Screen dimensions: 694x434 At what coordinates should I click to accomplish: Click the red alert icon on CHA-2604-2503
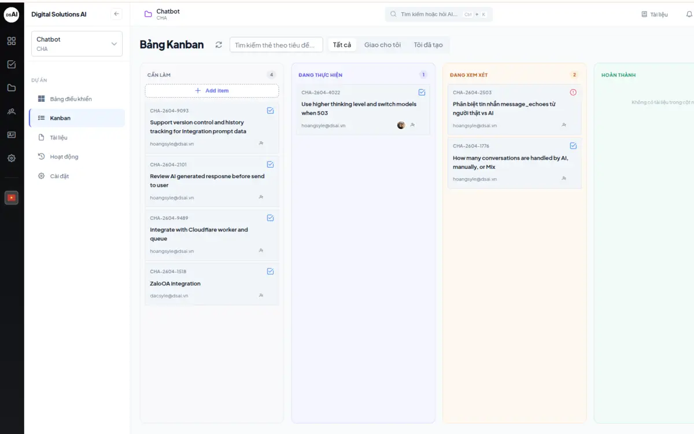pos(573,92)
